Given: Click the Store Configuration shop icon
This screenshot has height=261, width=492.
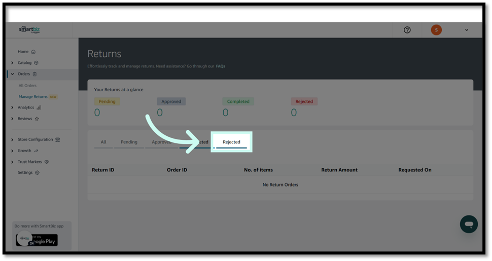Looking at the screenshot, I should (x=58, y=140).
